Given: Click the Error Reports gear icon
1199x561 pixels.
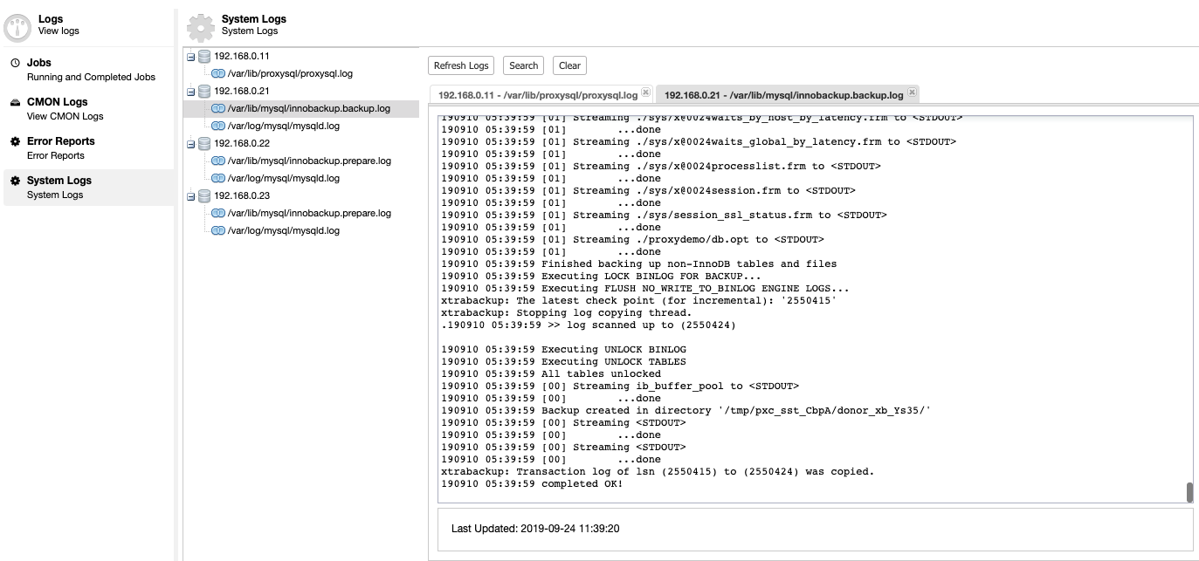Looking at the screenshot, I should [15, 141].
